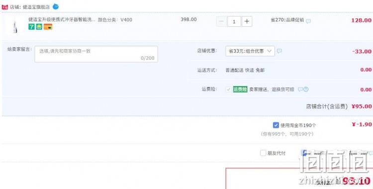Click the seller message text box
The image size is (373, 189).
pyautogui.click(x=96, y=54)
